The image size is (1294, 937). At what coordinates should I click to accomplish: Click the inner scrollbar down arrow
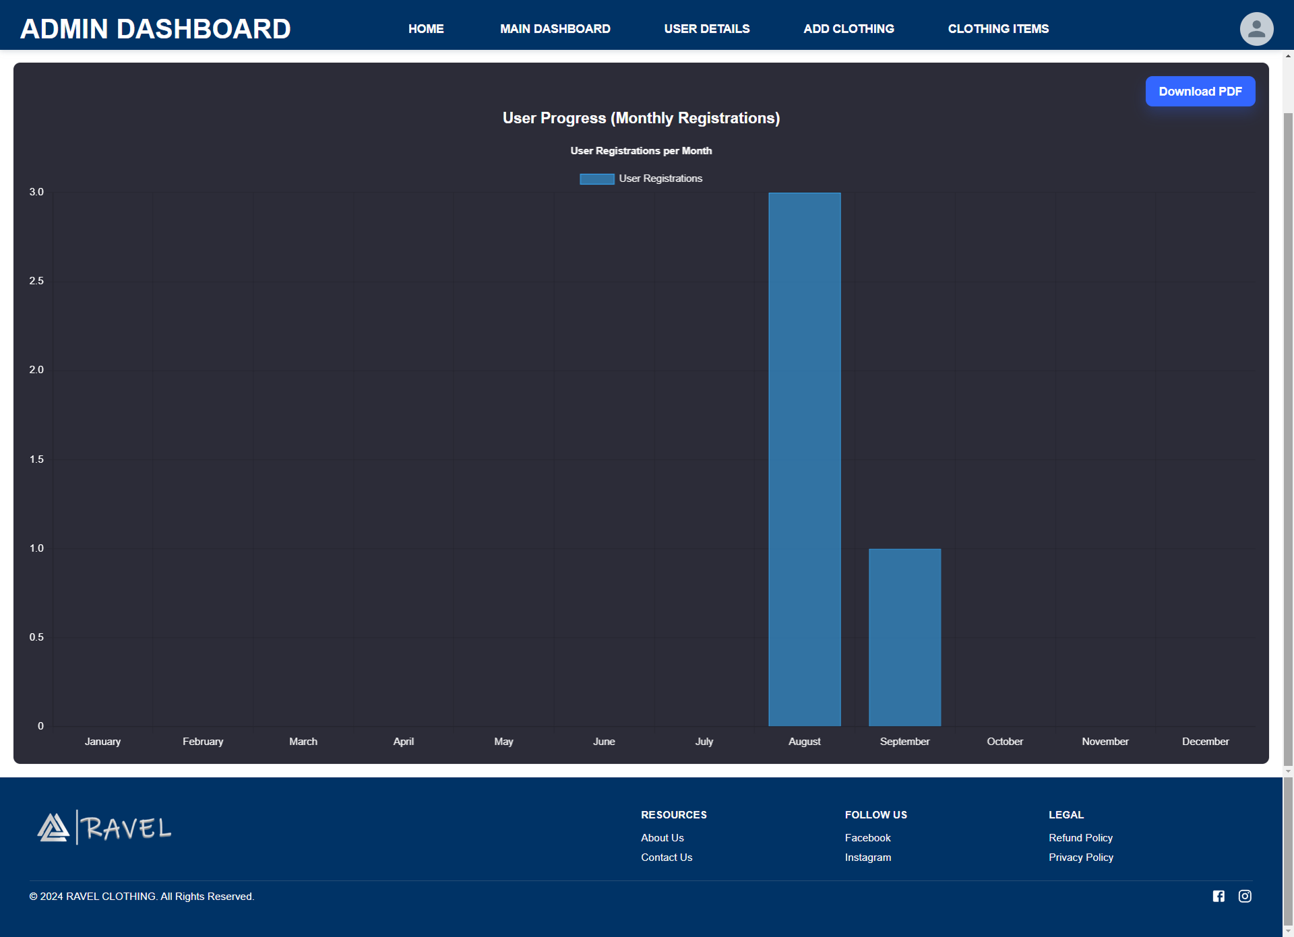[x=1288, y=771]
